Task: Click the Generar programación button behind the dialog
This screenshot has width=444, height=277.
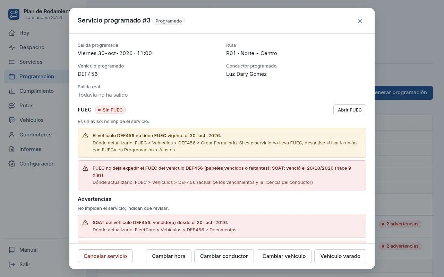Action: tap(404, 93)
